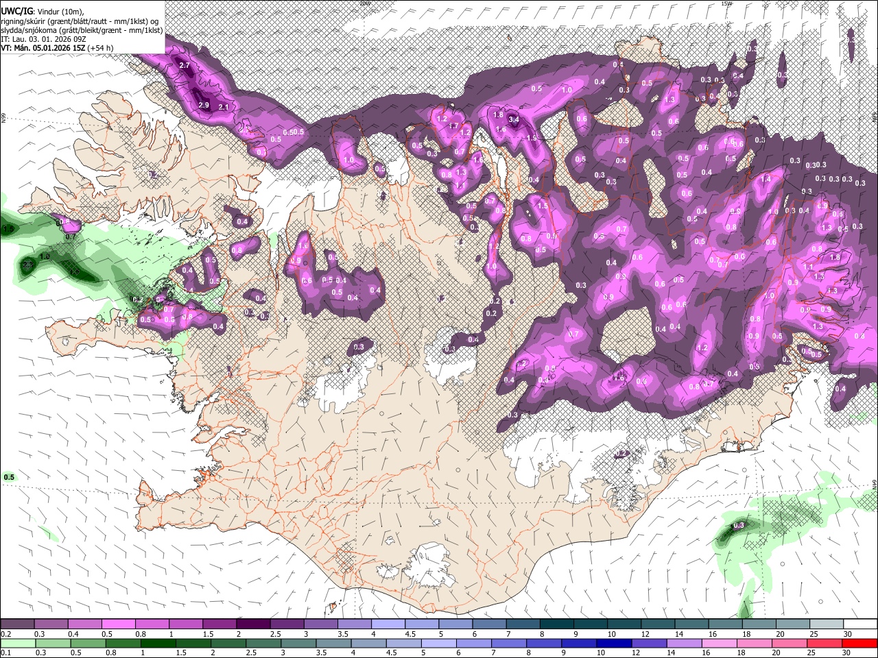Click the UWC/IG title text

[x=16, y=12]
